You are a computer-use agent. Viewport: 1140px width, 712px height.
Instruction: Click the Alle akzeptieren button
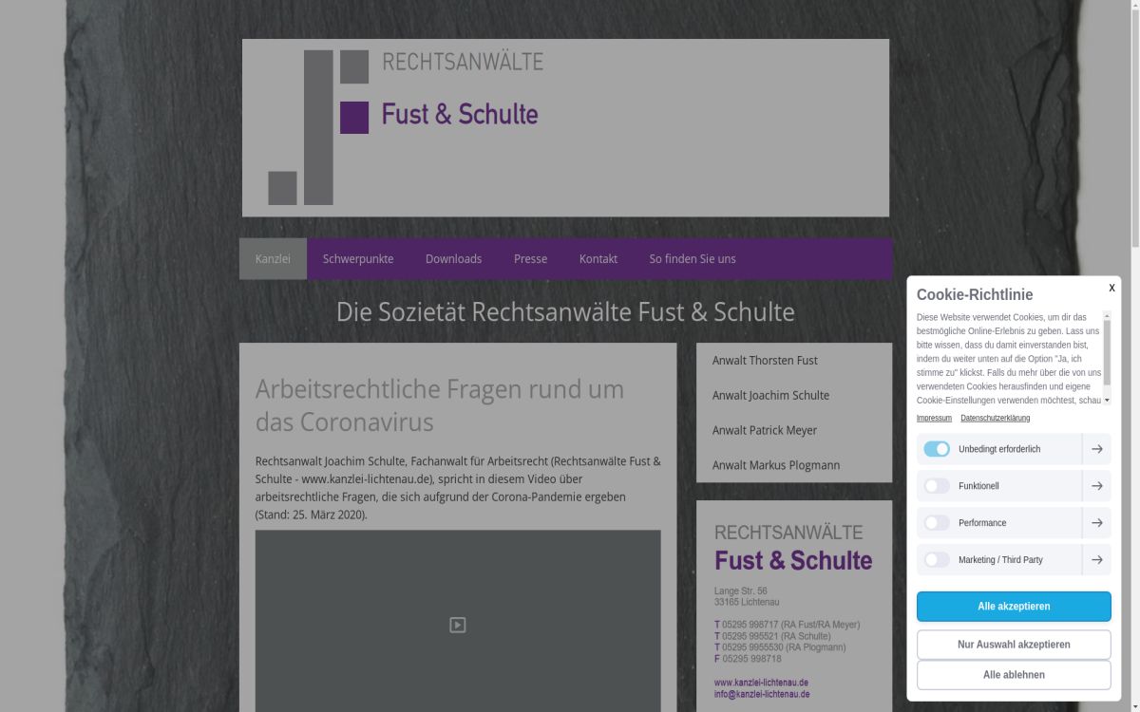click(1014, 607)
